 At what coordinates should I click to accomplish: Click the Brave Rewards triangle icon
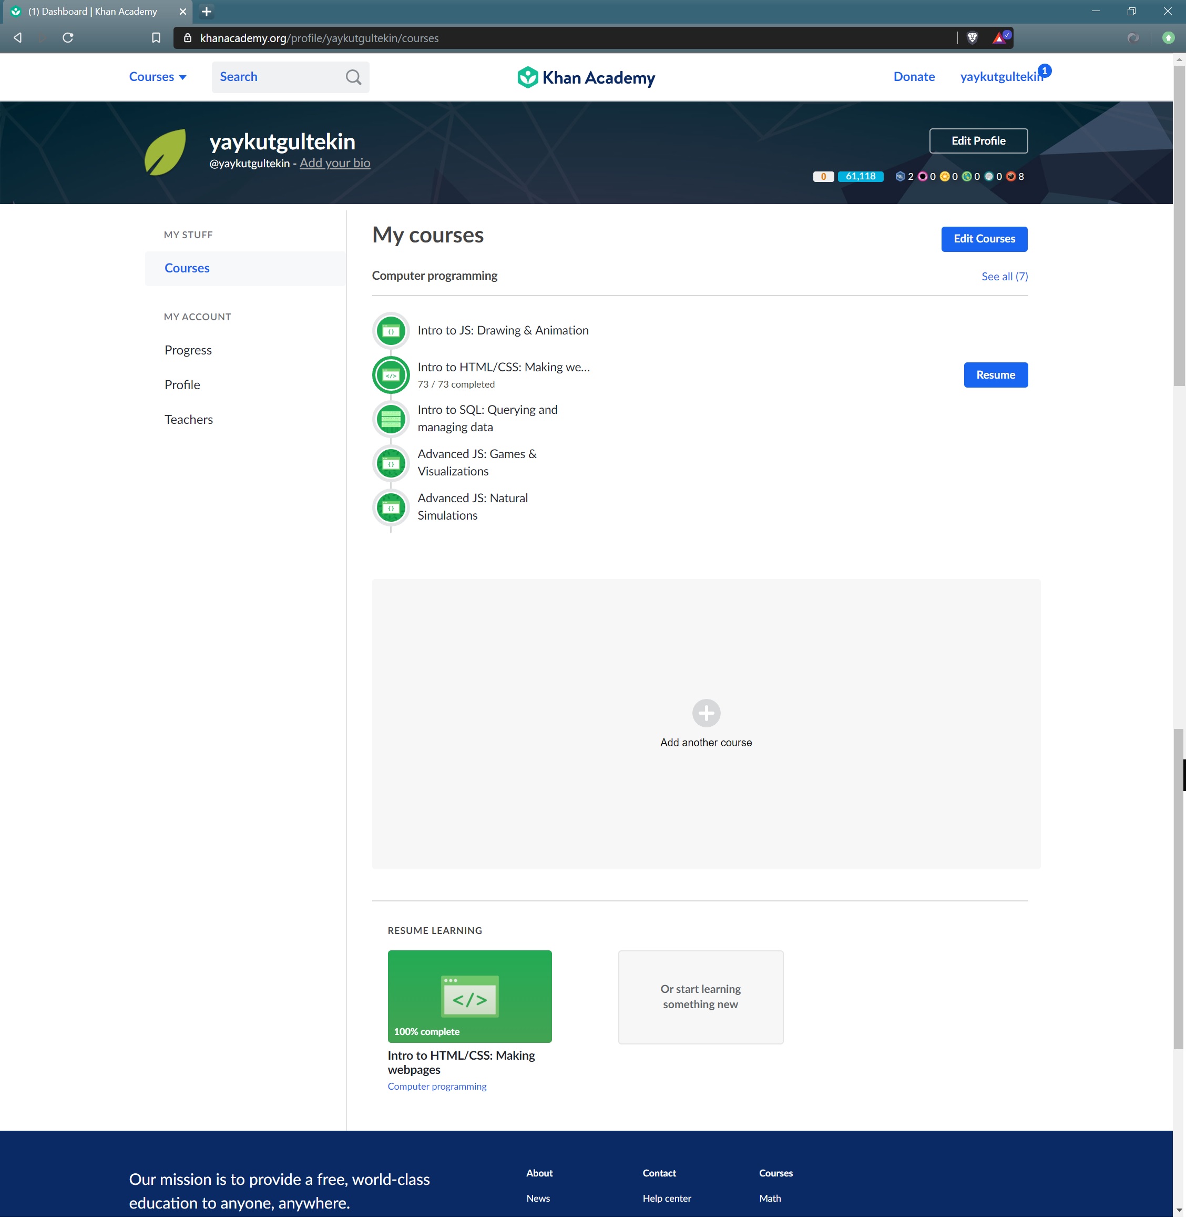pos(1001,37)
